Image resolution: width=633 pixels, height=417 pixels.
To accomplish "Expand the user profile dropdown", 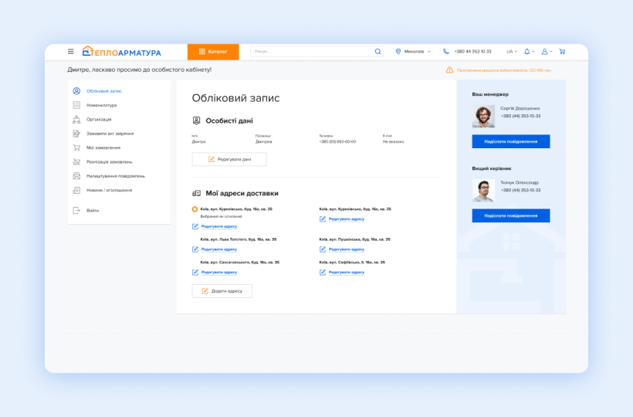I will pyautogui.click(x=545, y=52).
